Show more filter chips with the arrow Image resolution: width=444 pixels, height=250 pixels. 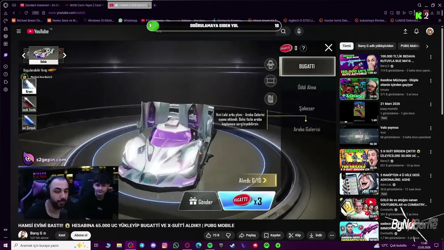click(x=427, y=46)
